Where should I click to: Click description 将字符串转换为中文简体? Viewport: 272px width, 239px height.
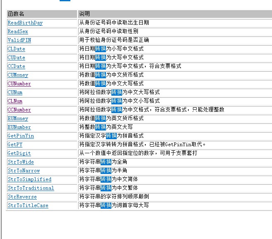click(108, 179)
